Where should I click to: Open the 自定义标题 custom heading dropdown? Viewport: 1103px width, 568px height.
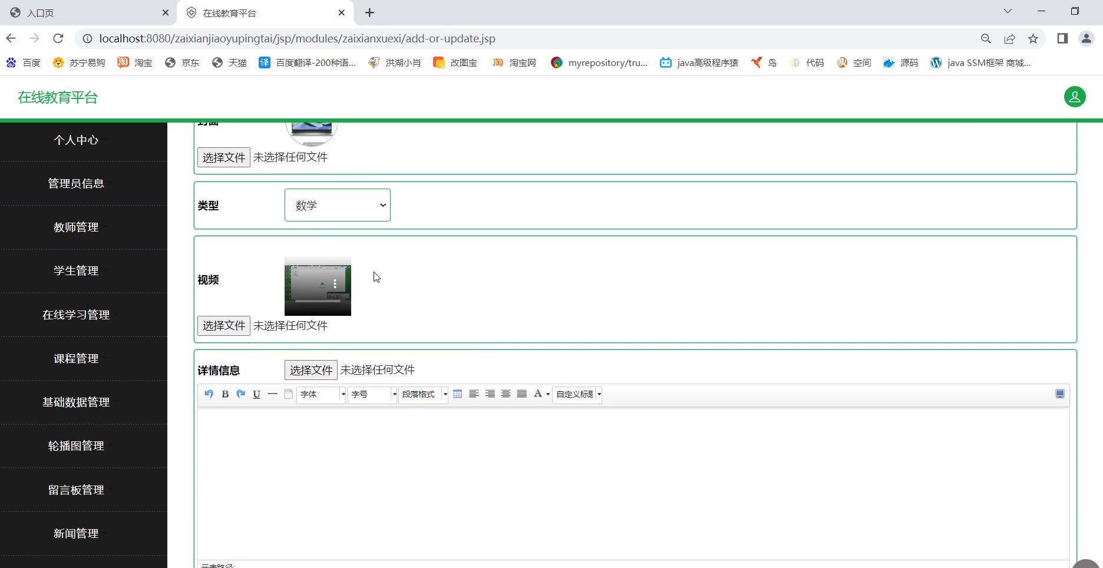pyautogui.click(x=577, y=394)
